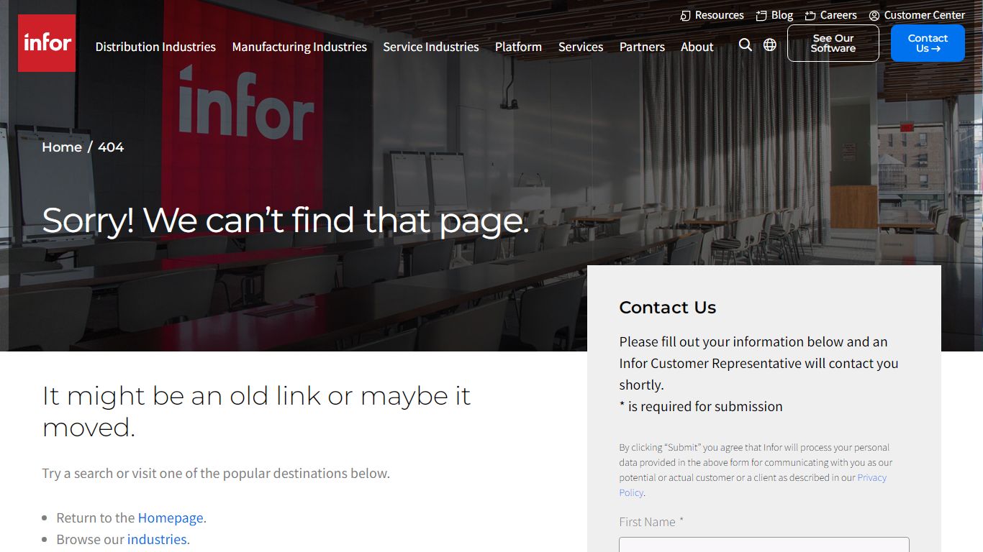The width and height of the screenshot is (983, 552).
Task: Open the Privacy Policy link
Action: 753,485
